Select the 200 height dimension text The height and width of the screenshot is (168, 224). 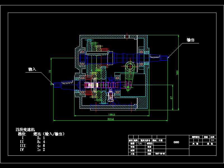(x=177, y=73)
